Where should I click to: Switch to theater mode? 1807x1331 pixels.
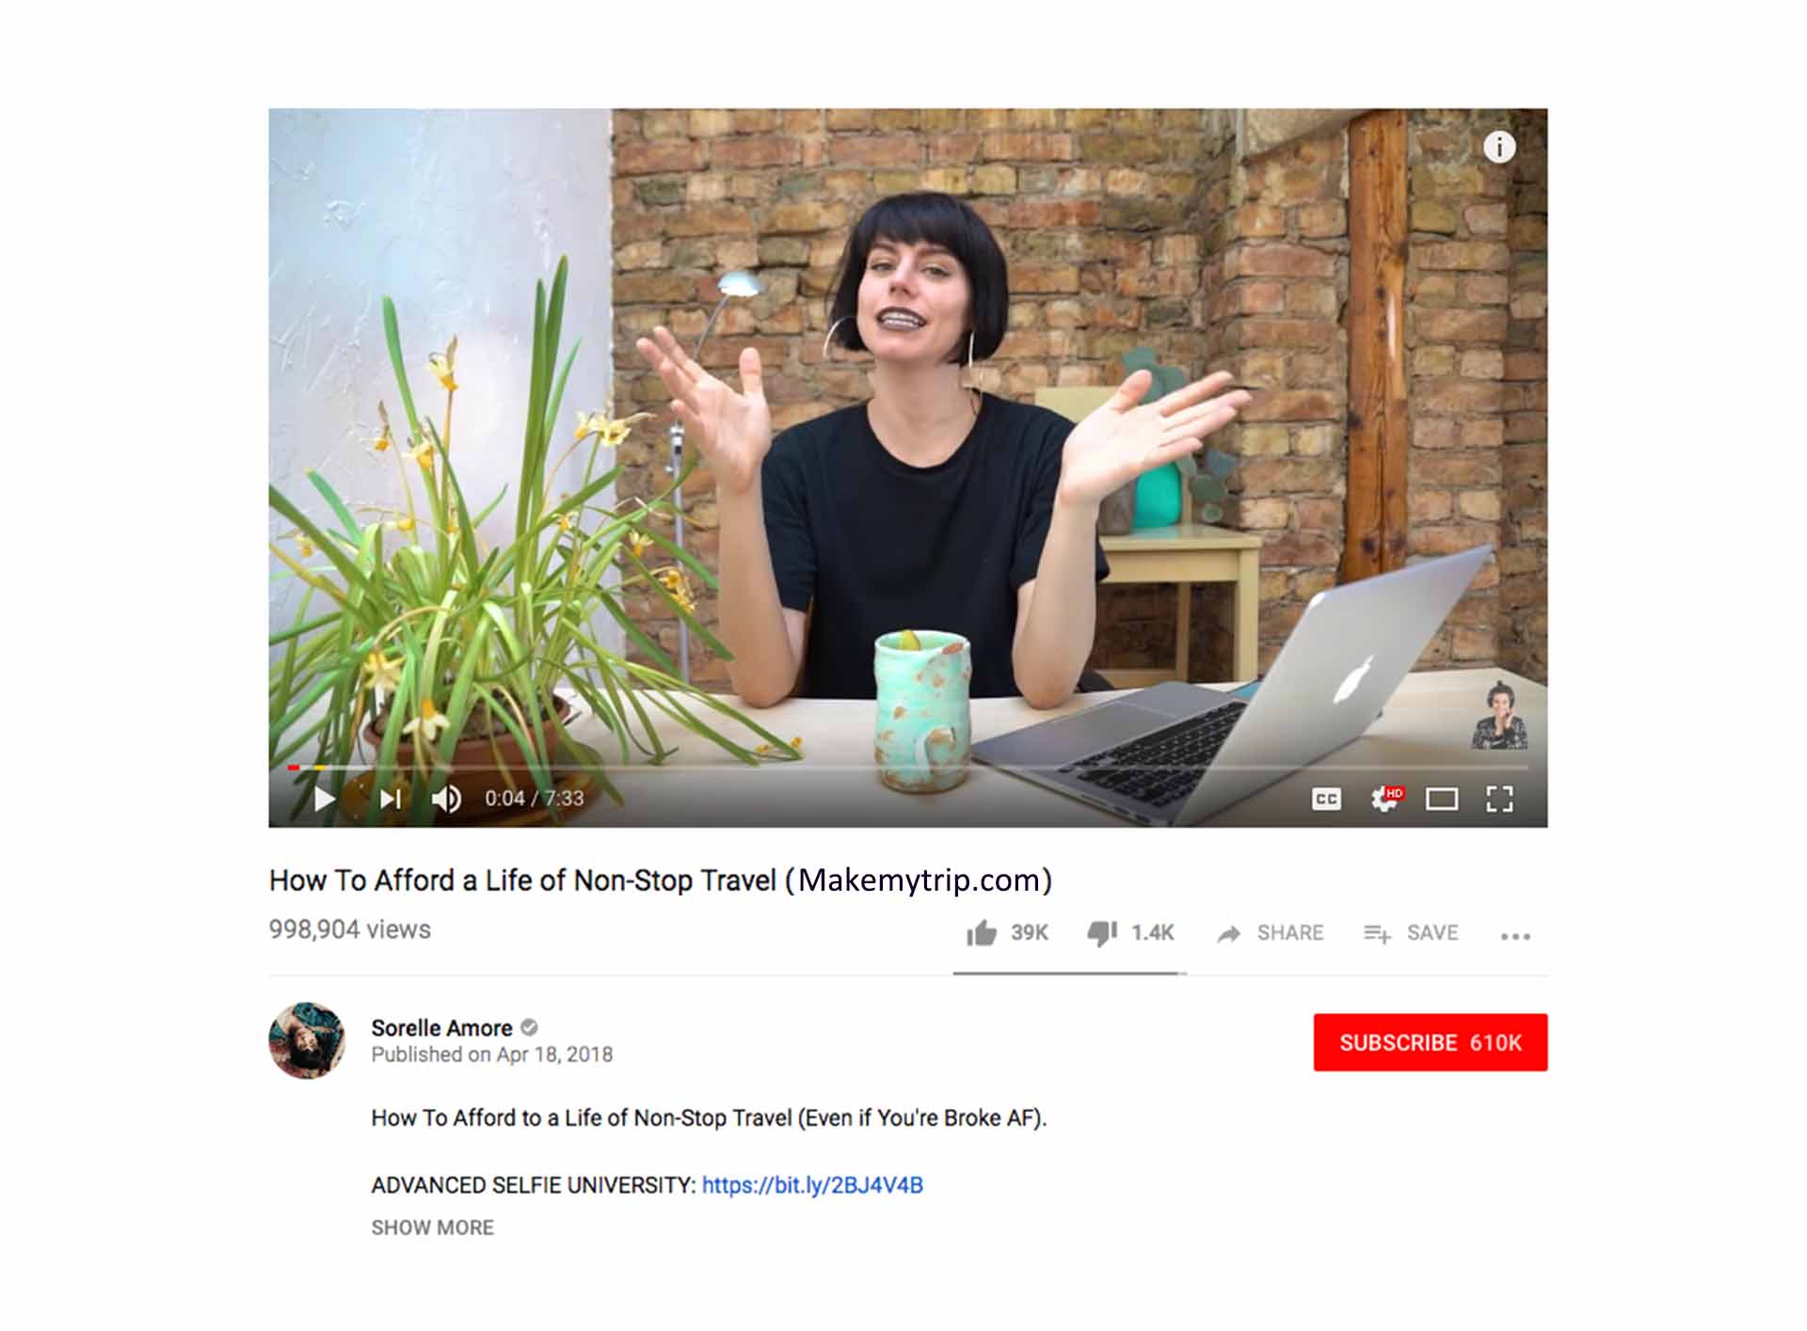[x=1442, y=800]
